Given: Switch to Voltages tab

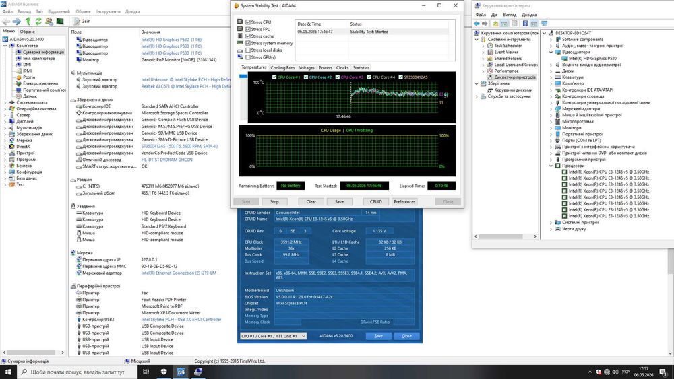Looking at the screenshot, I should click(307, 68).
